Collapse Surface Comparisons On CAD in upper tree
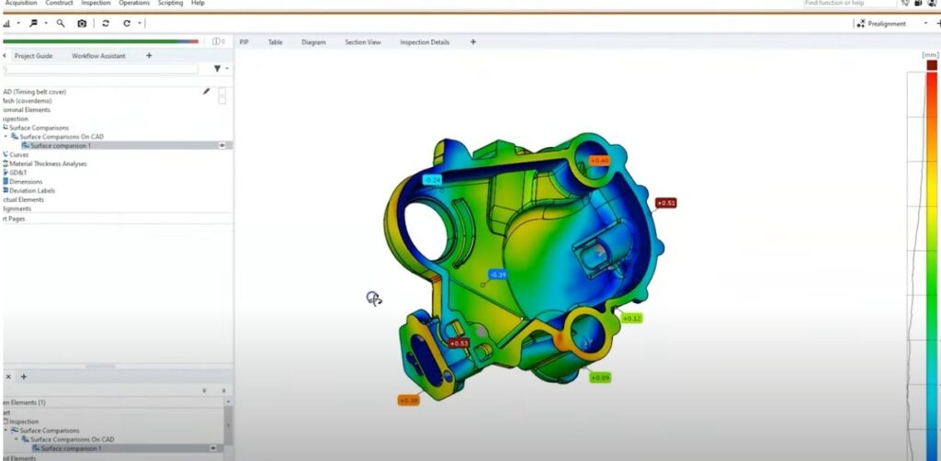 click(6, 137)
